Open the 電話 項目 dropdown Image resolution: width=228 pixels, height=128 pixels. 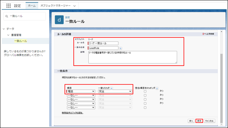click(x=81, y=91)
